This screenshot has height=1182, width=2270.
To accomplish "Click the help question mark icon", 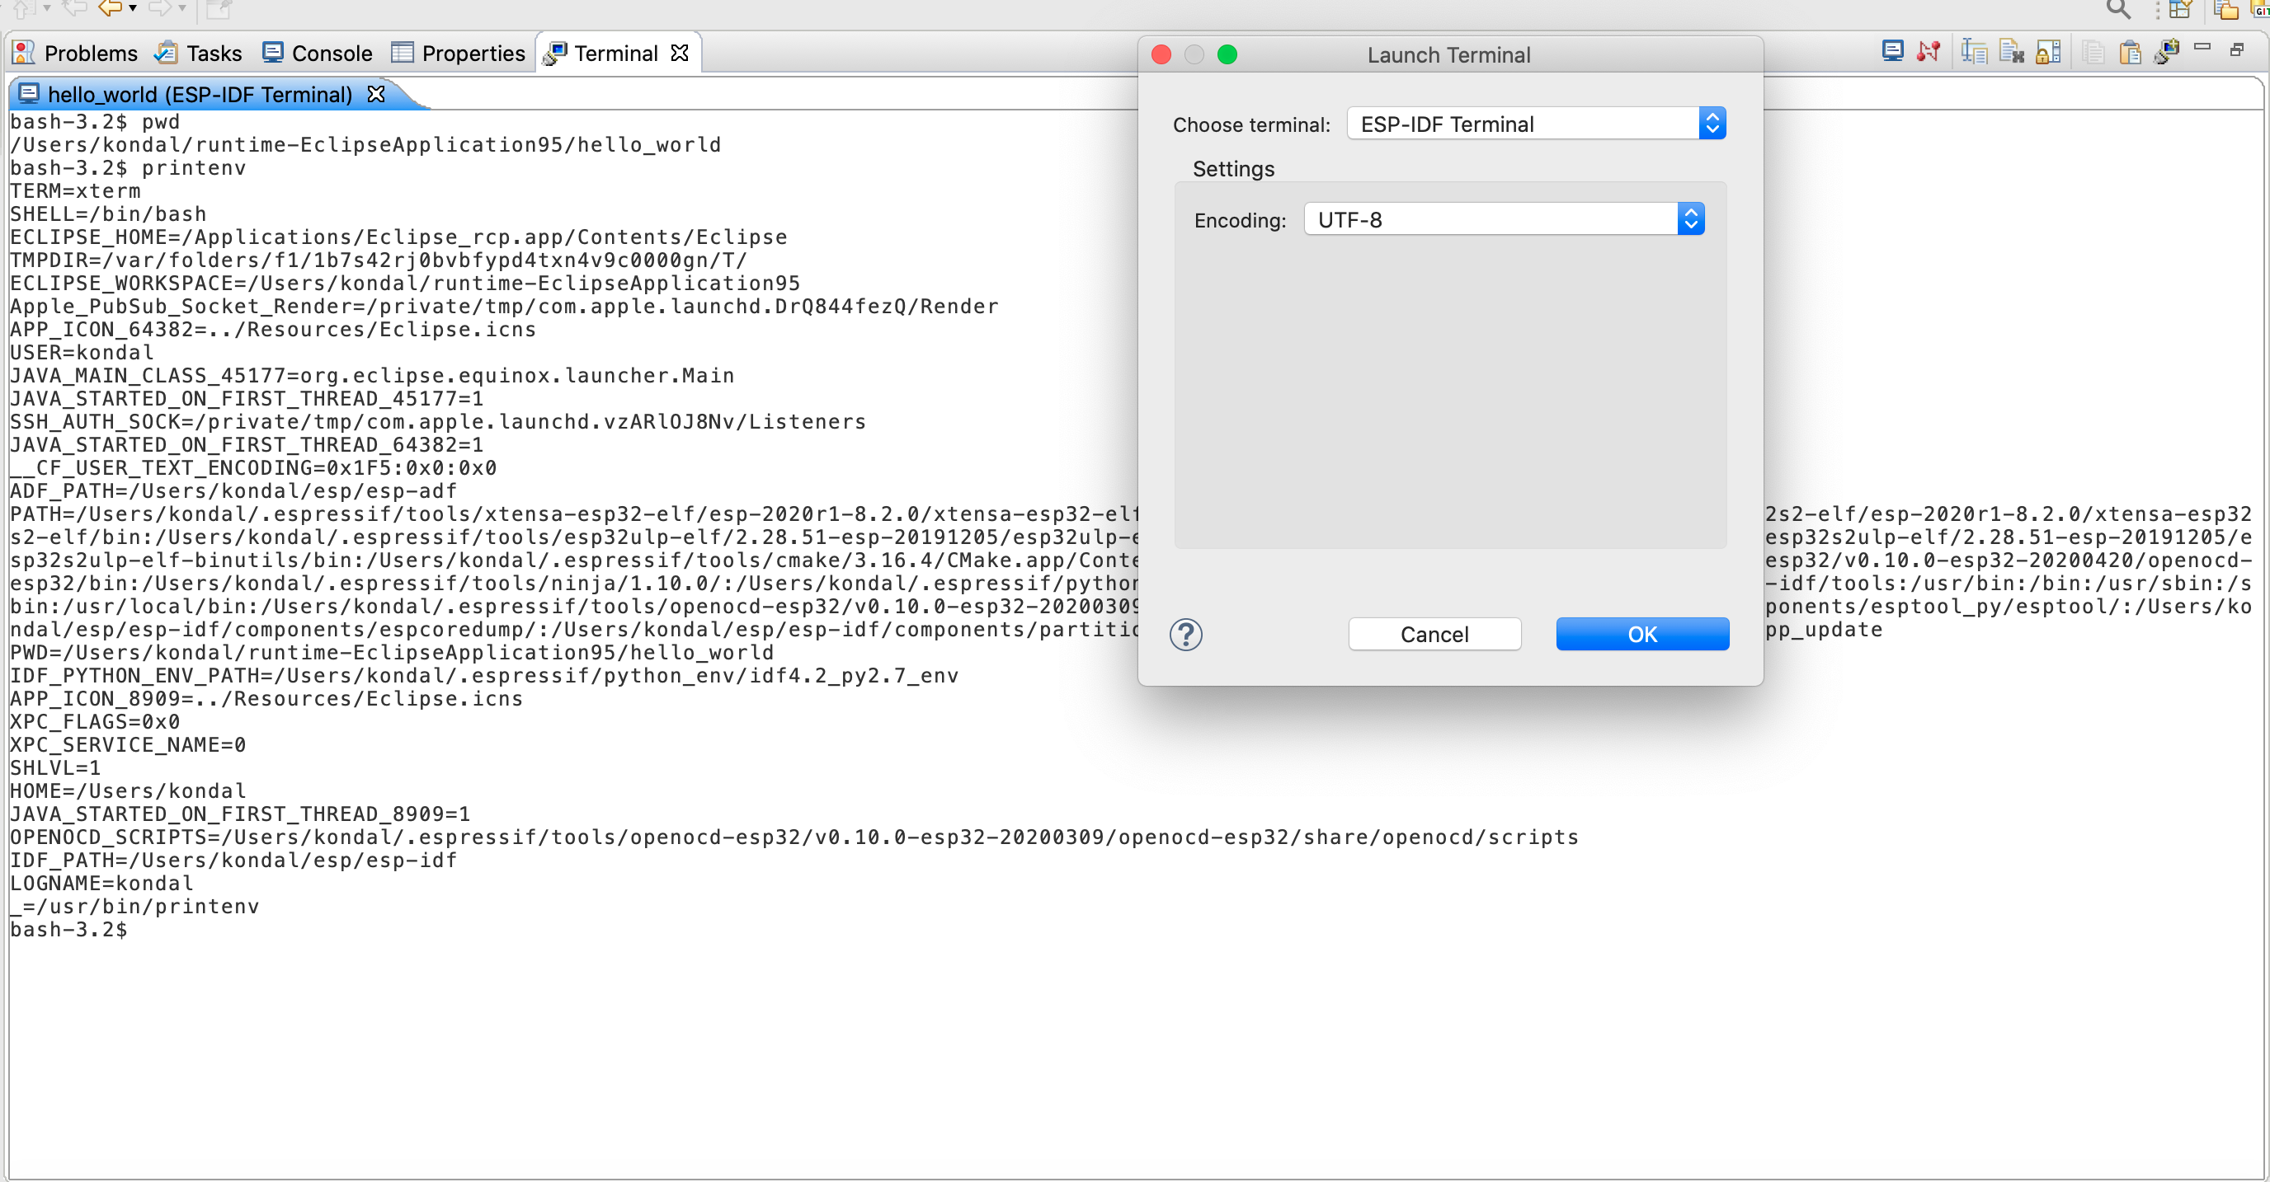I will click(1185, 634).
